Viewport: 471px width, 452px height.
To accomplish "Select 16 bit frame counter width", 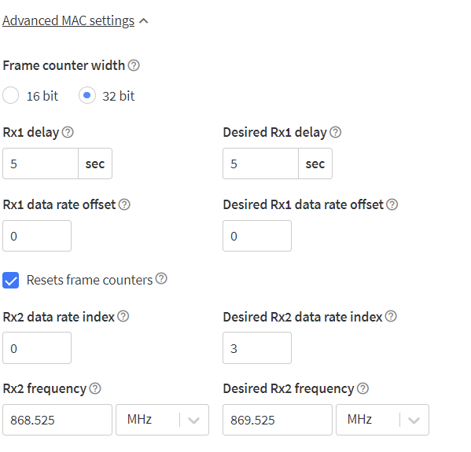I will tap(11, 95).
